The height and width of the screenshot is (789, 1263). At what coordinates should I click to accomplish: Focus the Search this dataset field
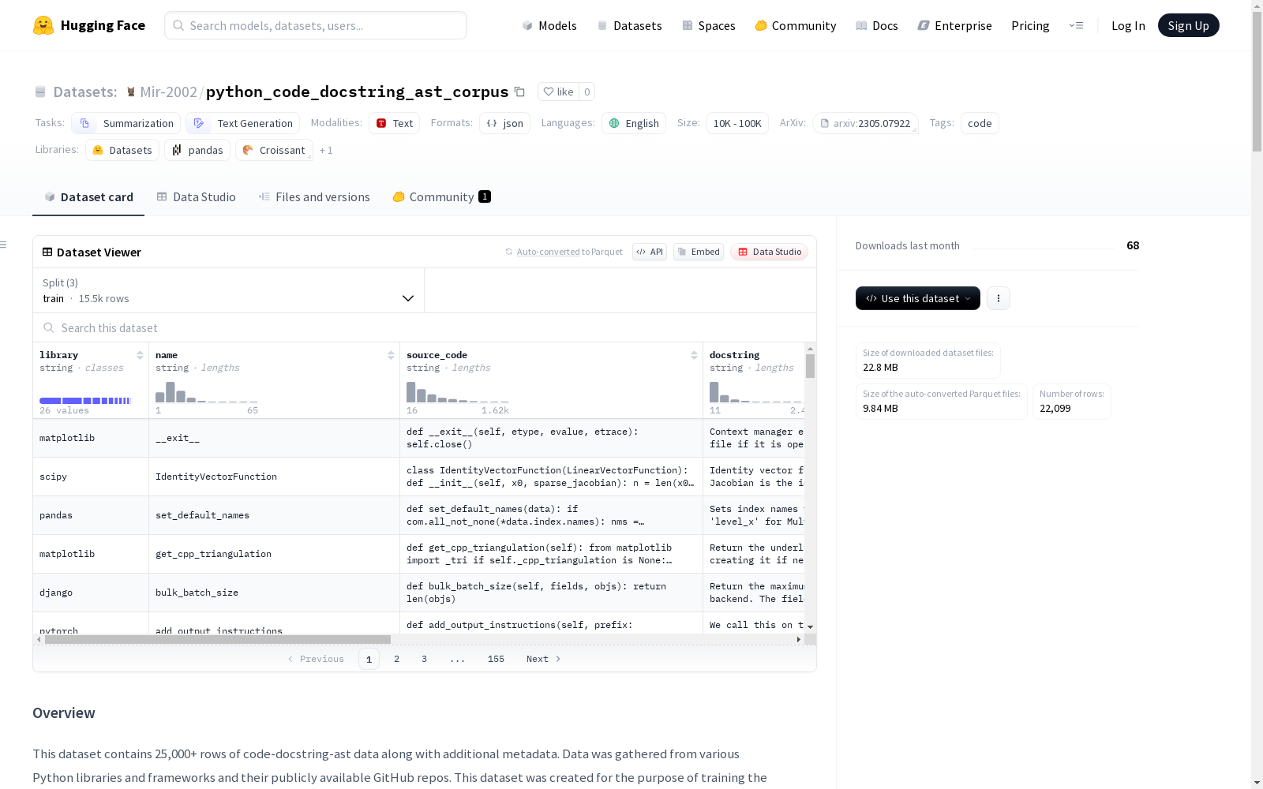click(425, 327)
